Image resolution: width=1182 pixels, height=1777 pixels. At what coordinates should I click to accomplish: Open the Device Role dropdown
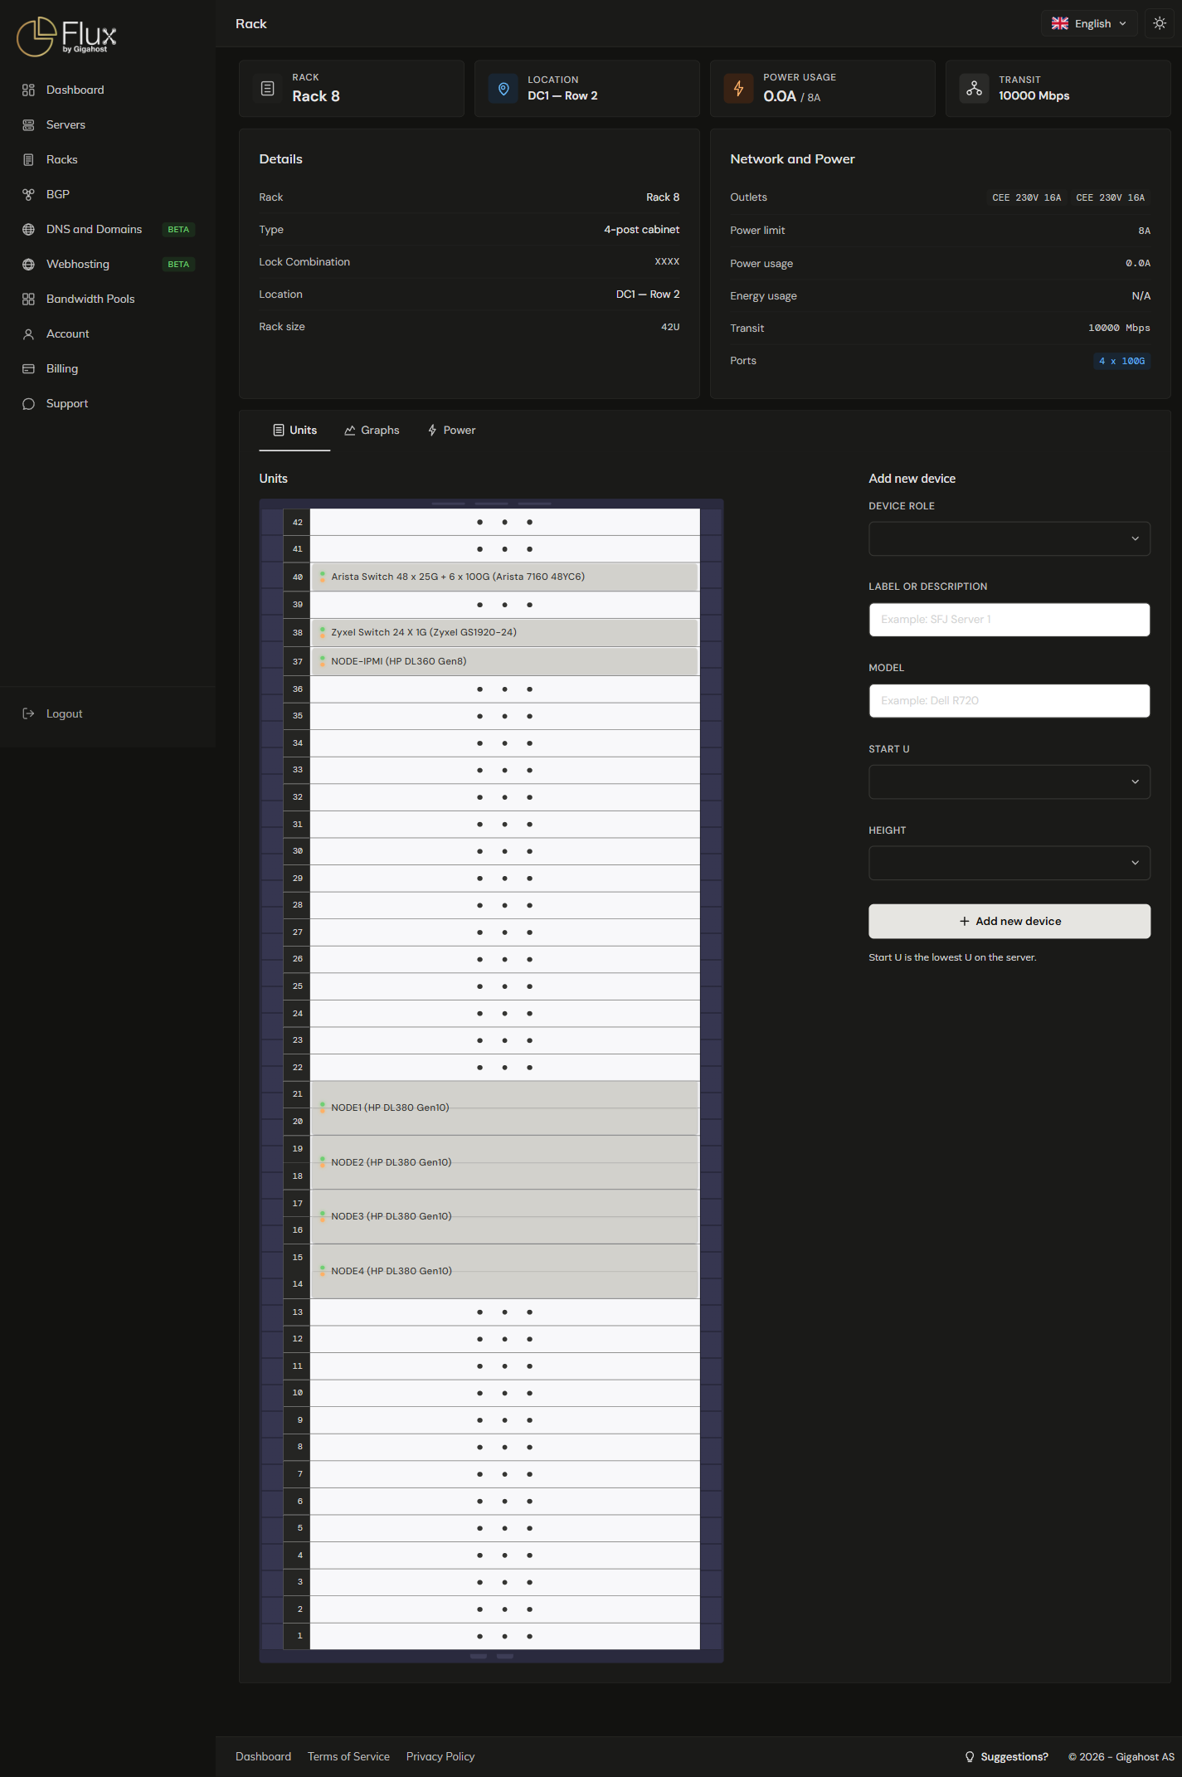tap(1009, 538)
